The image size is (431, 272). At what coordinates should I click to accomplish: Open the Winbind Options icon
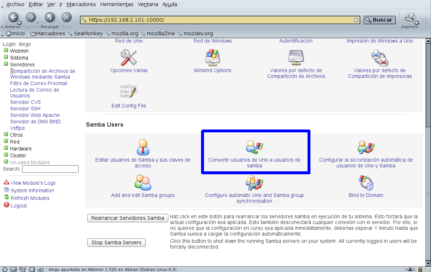coord(213,58)
